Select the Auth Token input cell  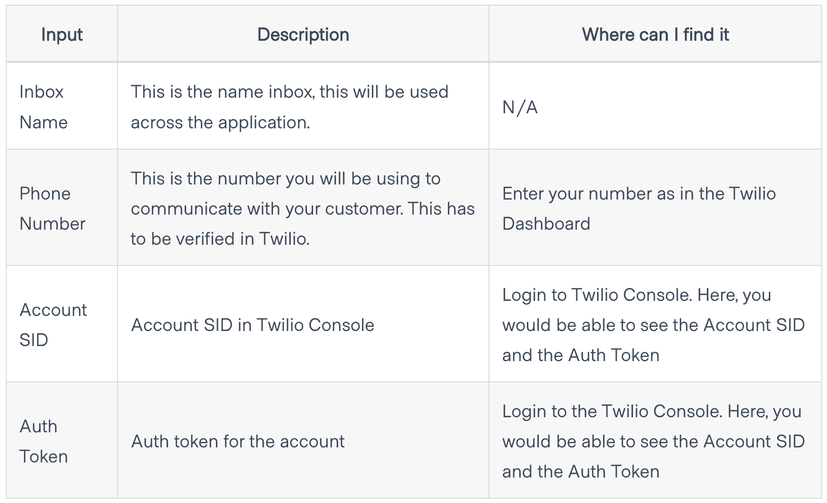62,441
